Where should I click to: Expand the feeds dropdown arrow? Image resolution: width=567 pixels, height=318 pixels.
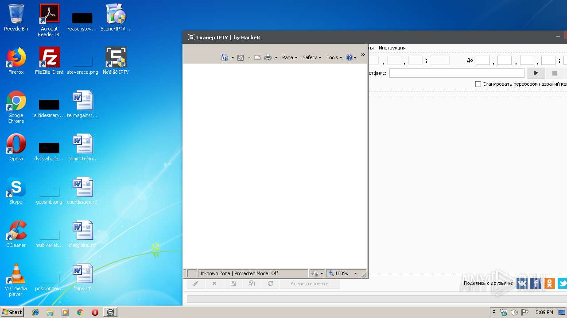pyautogui.click(x=249, y=57)
